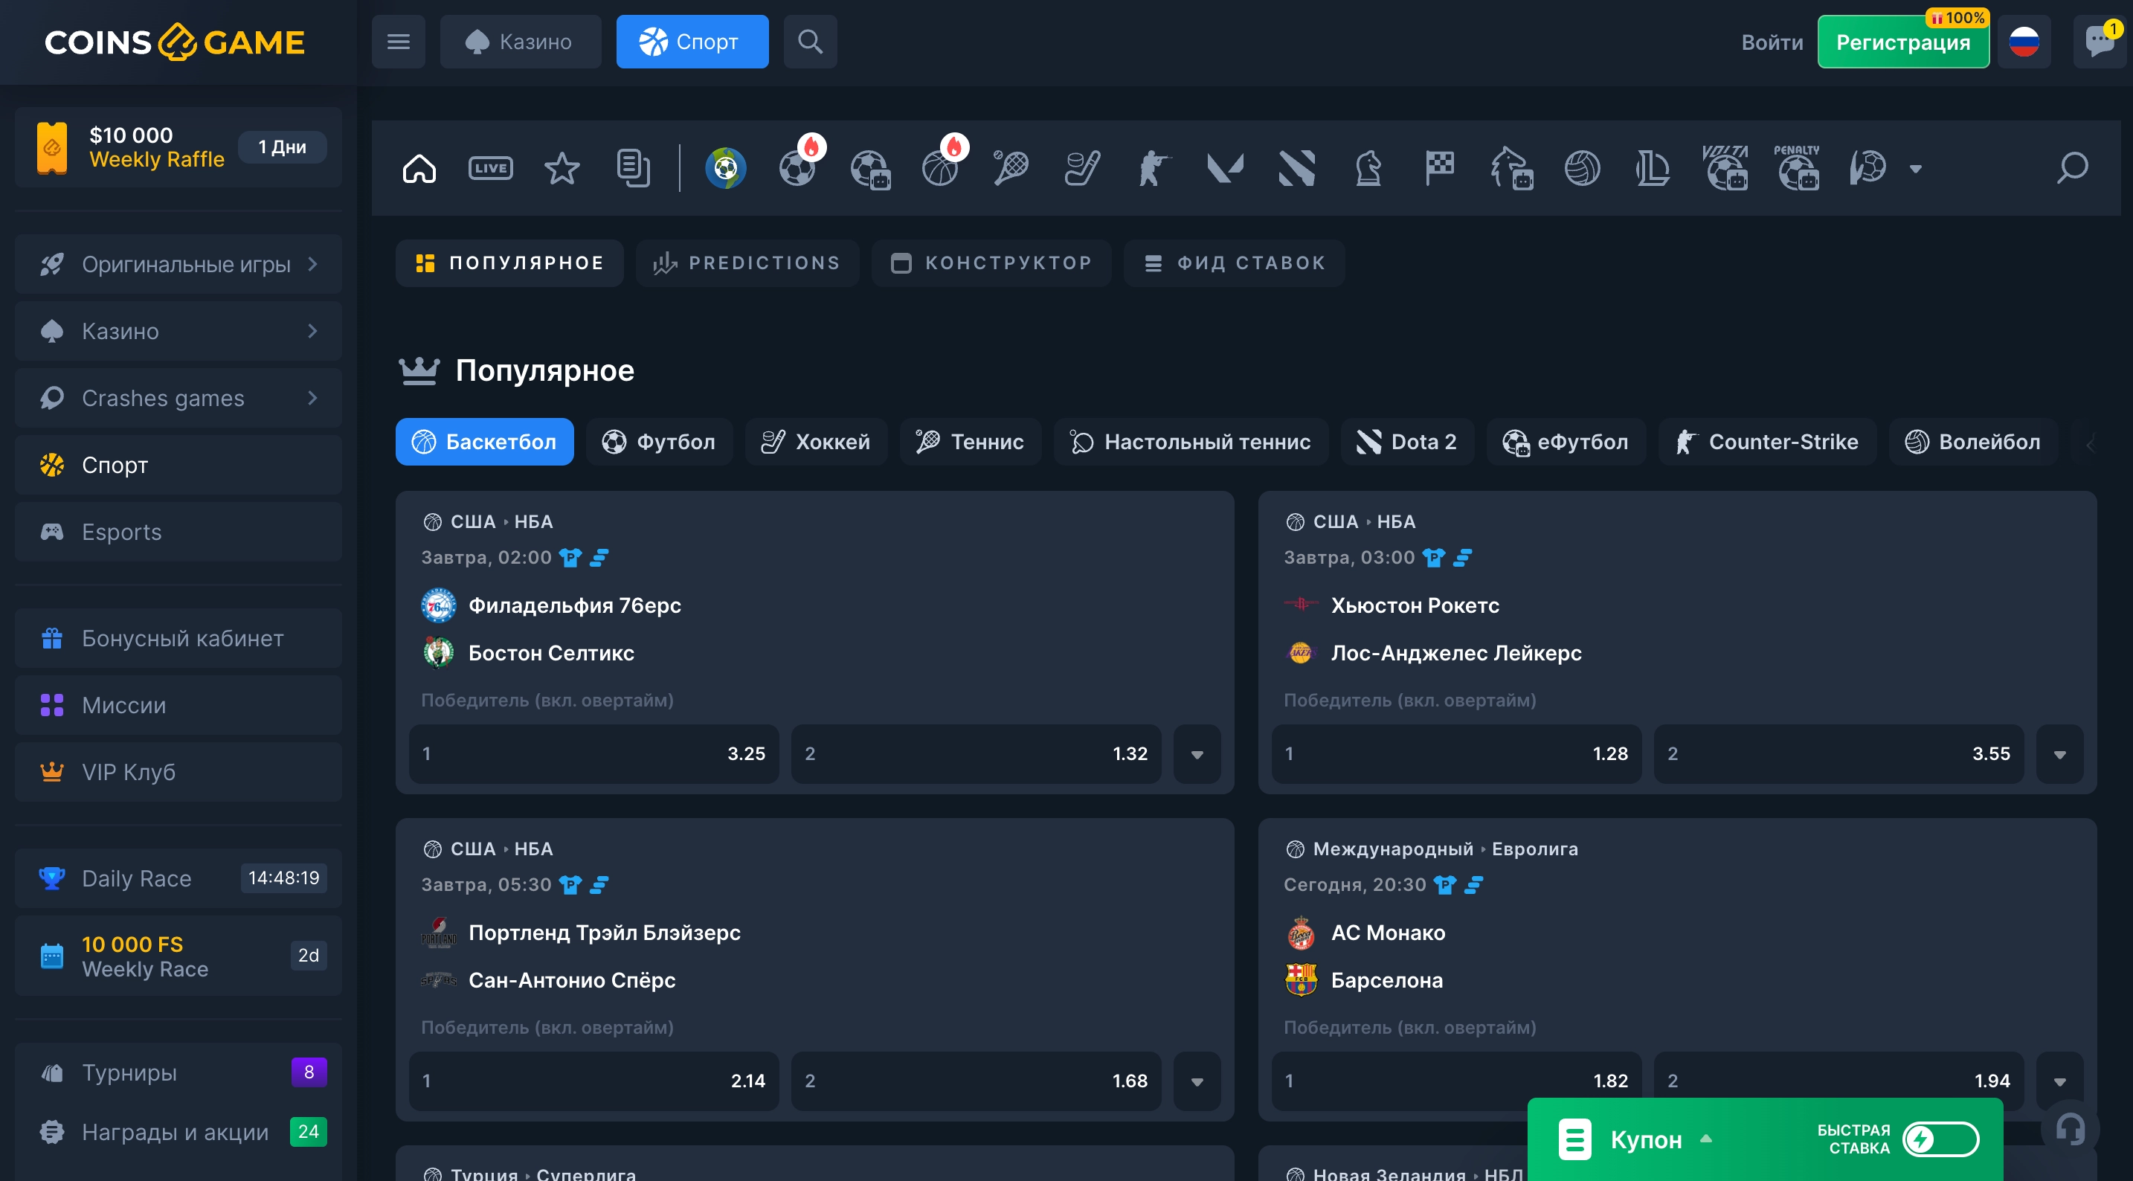The width and height of the screenshot is (2133, 1181).
Task: Select the racing checkered flag icon
Action: click(1439, 168)
